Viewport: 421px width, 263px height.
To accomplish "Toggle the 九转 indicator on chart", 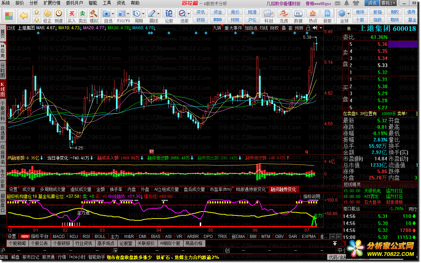I will [x=217, y=28].
